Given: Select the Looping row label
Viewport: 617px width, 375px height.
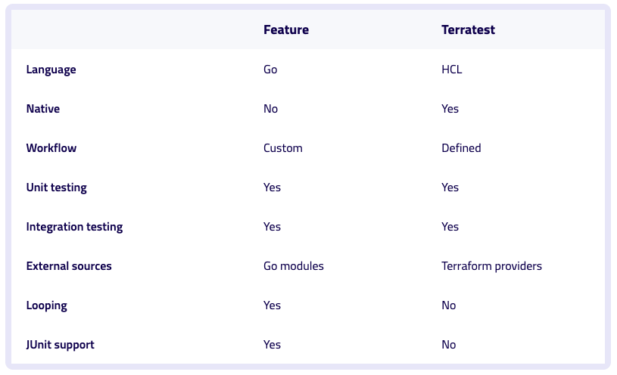Looking at the screenshot, I should point(46,305).
